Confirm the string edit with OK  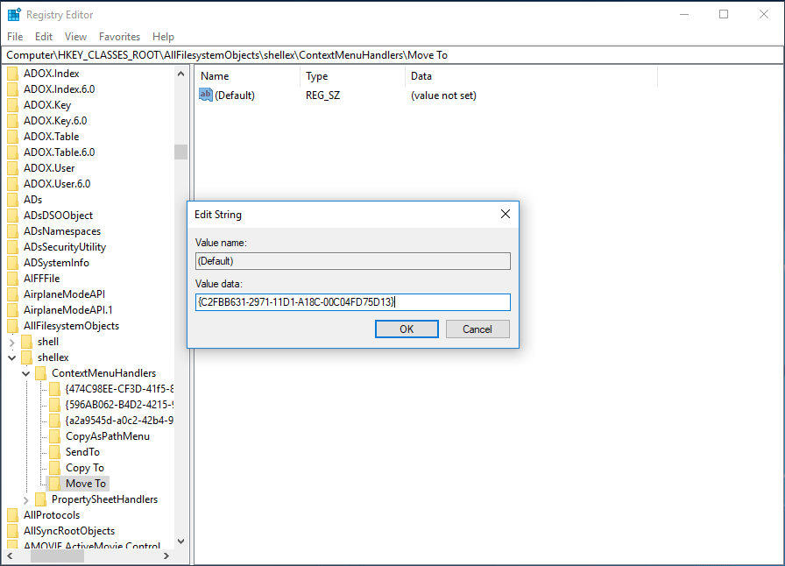(x=407, y=329)
